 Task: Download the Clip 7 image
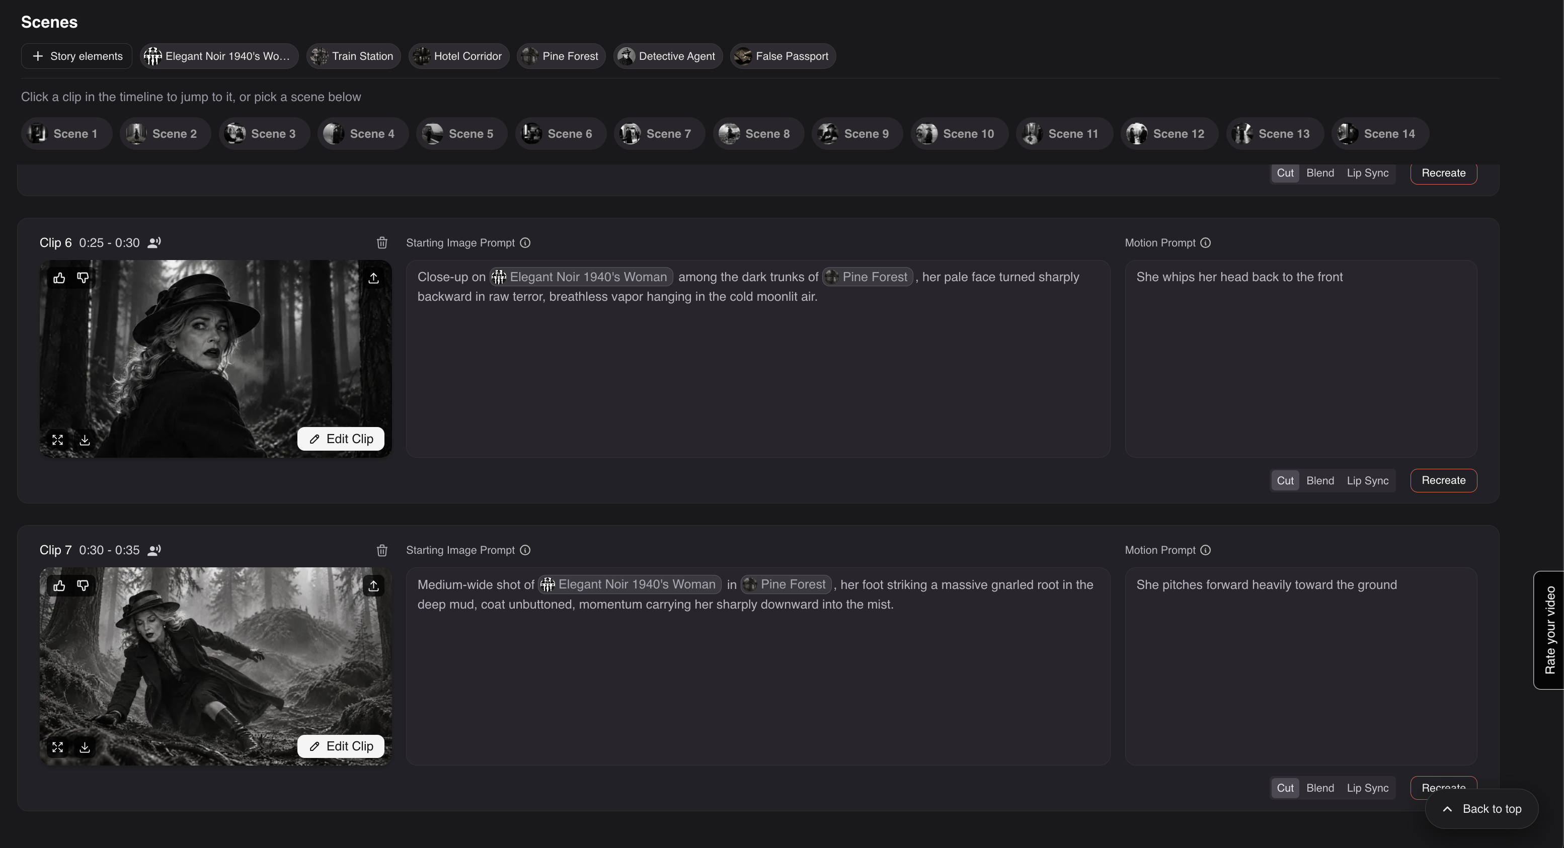tap(85, 747)
